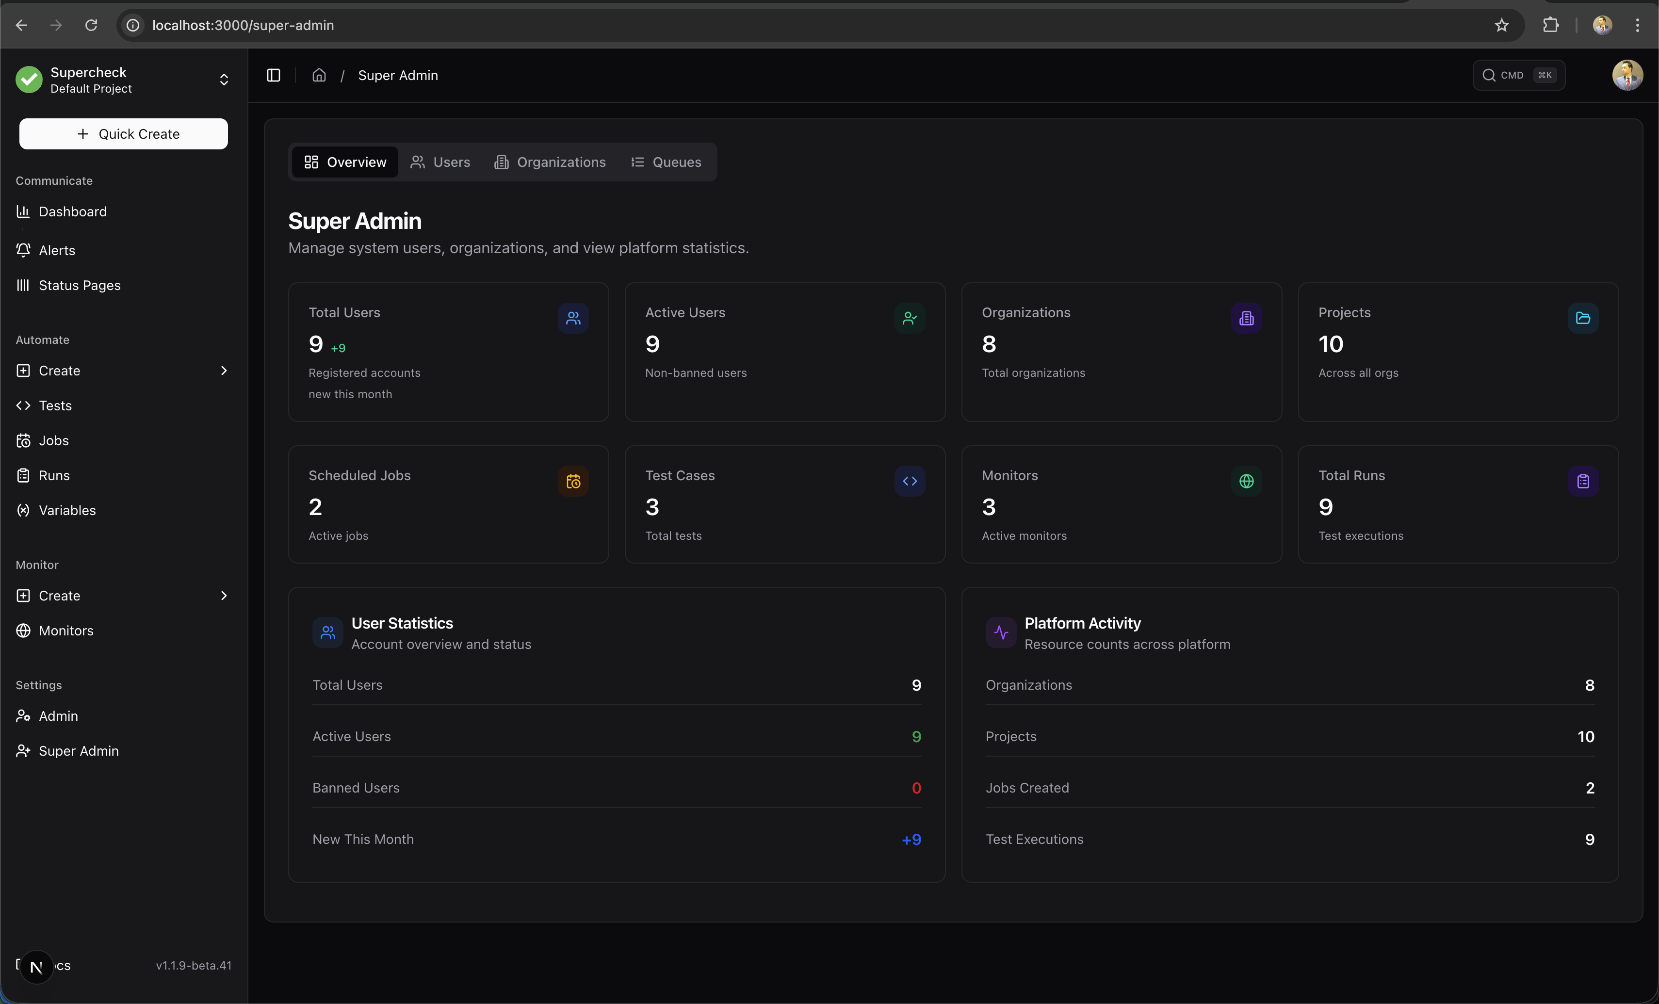Open Variables under Automate
The image size is (1659, 1004).
pos(67,510)
